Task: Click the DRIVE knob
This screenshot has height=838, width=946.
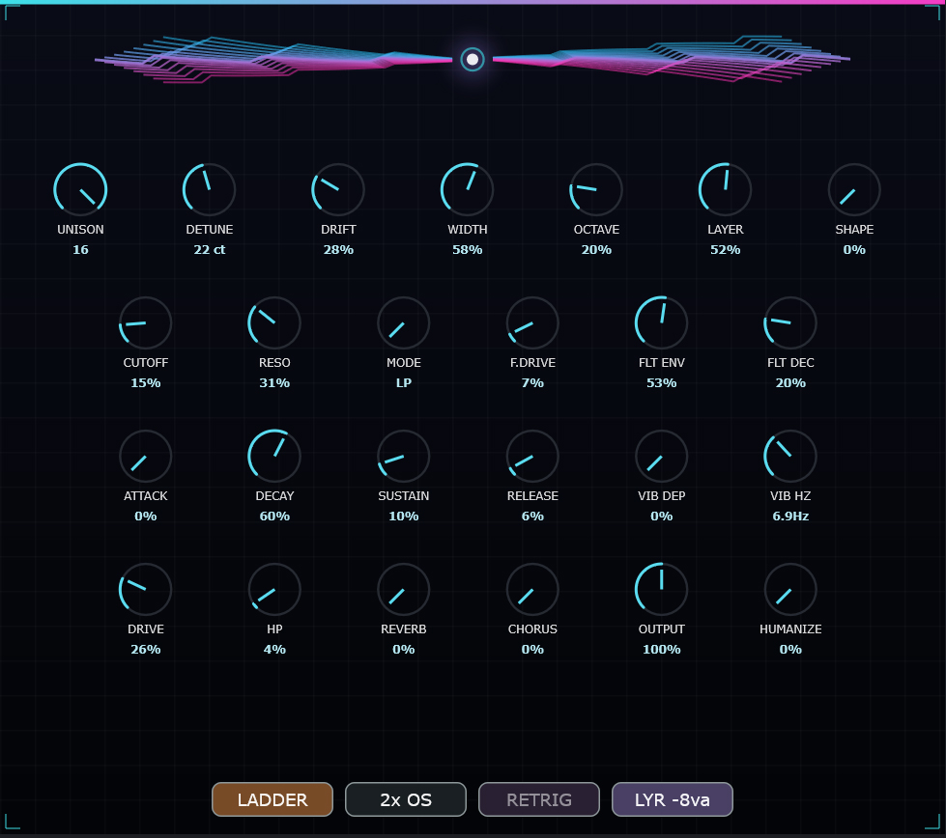Action: (x=145, y=590)
